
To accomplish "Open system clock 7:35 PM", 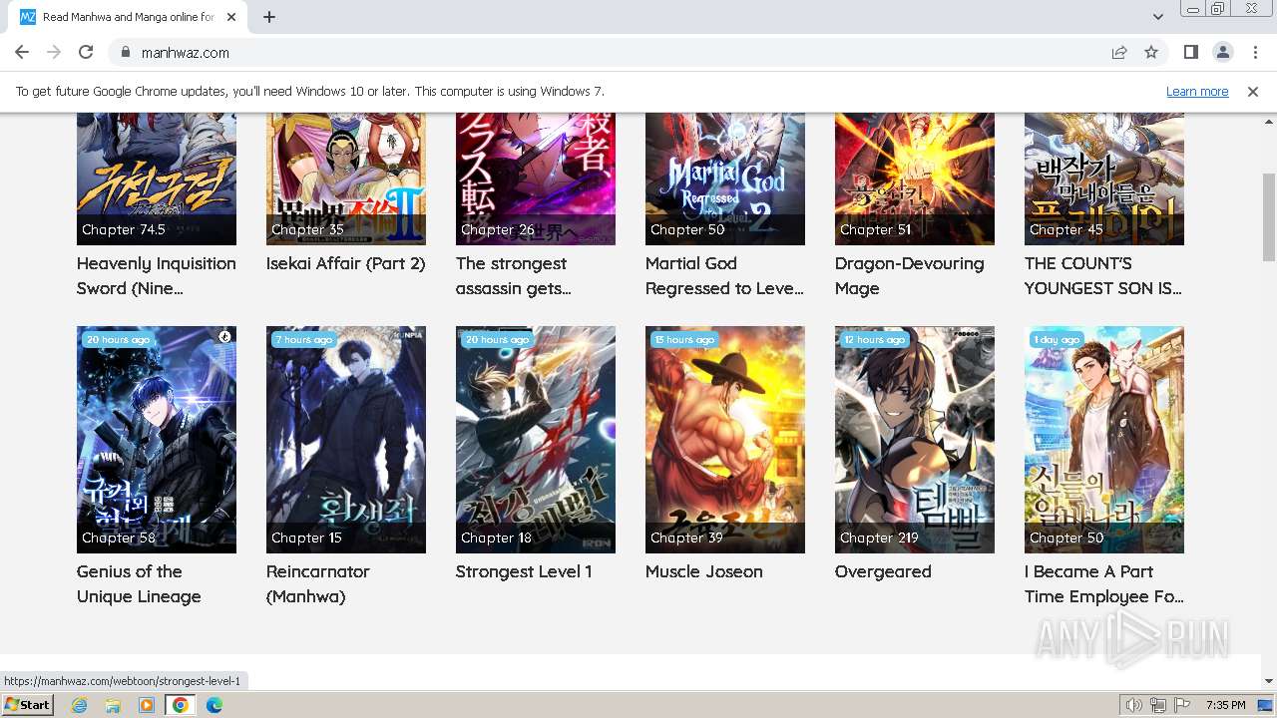I will pos(1225,705).
